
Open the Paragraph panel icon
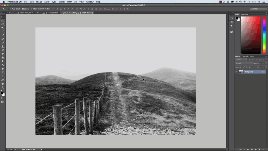click(231, 26)
